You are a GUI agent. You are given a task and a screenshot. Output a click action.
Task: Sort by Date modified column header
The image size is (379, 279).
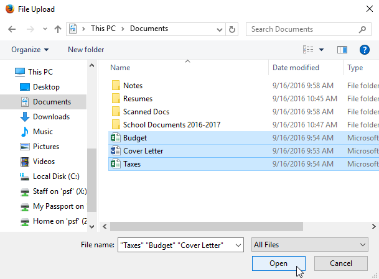click(x=296, y=68)
